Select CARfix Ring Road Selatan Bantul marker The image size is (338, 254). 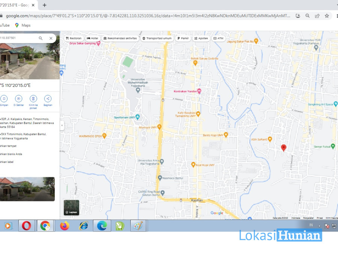click(163, 193)
